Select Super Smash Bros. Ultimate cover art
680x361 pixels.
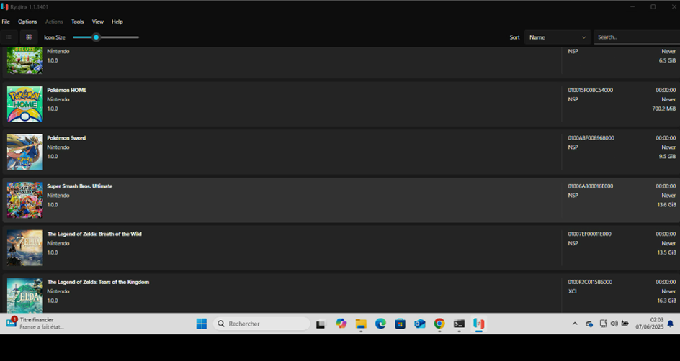(24, 200)
